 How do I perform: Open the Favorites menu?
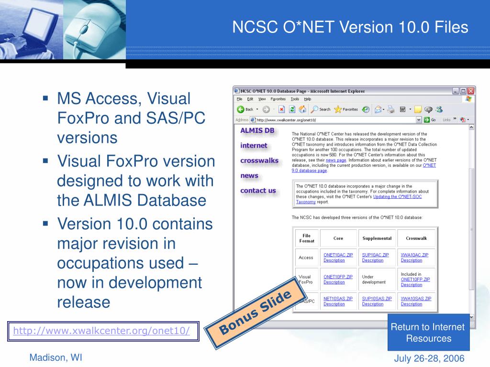pos(278,99)
